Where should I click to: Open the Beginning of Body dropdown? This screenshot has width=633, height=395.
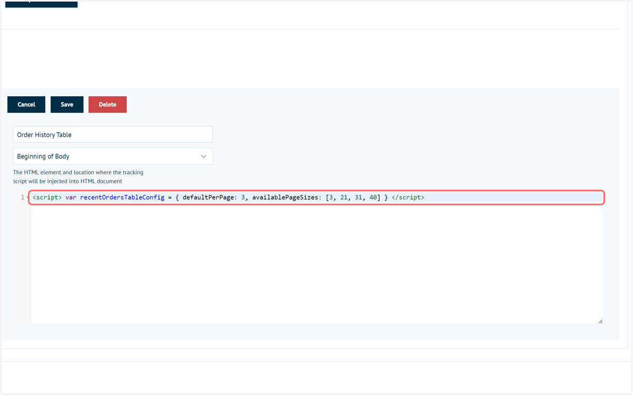pyautogui.click(x=113, y=156)
